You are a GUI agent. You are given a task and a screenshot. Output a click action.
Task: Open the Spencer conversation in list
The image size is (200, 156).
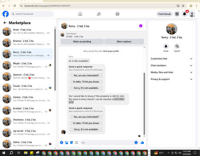pos(27,76)
